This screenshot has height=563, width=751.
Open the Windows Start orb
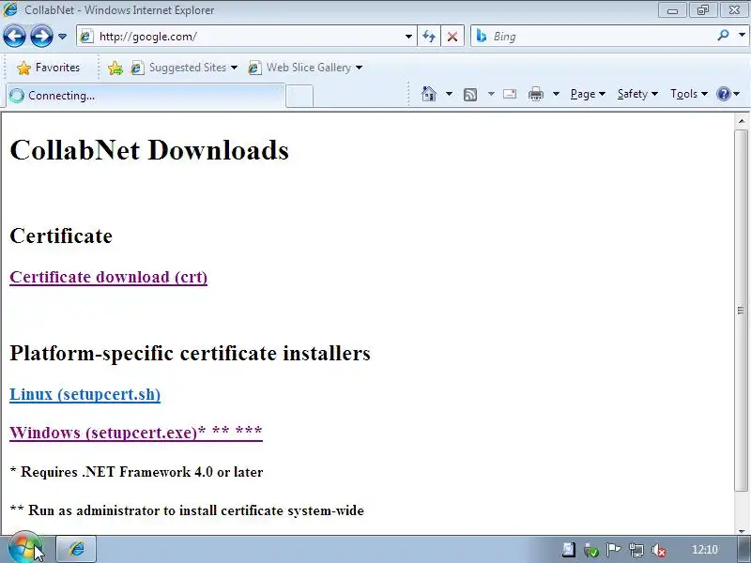click(24, 548)
